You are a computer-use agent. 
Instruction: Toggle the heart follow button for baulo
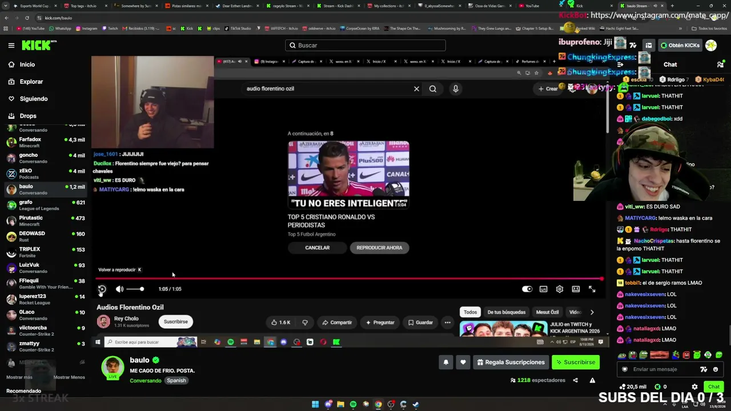(463, 362)
